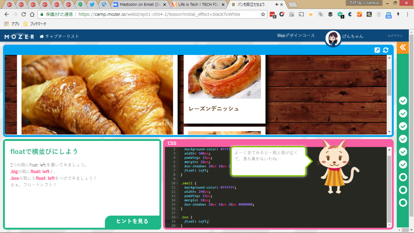Image resolution: width=414 pixels, height=233 pixels.
Task: Click the refresh preview icon
Action: coord(386,50)
